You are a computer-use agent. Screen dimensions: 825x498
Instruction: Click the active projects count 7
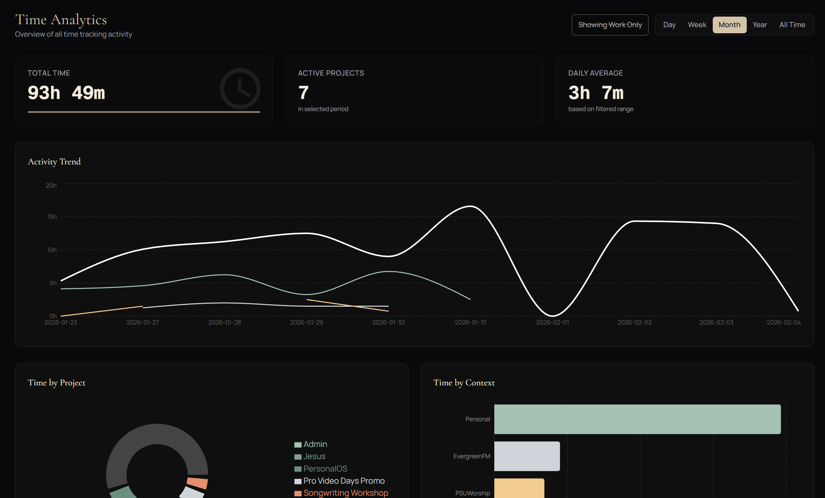point(303,93)
